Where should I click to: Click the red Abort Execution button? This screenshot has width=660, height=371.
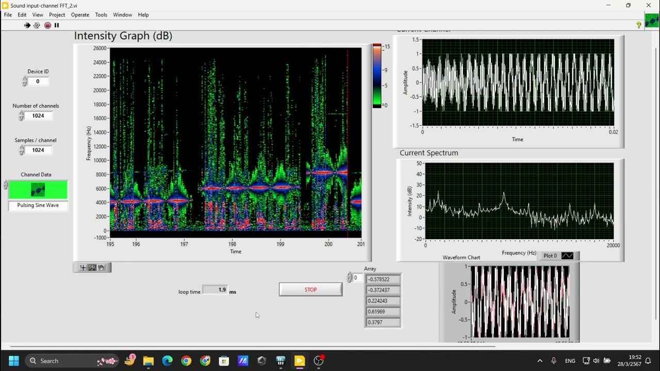(47, 25)
